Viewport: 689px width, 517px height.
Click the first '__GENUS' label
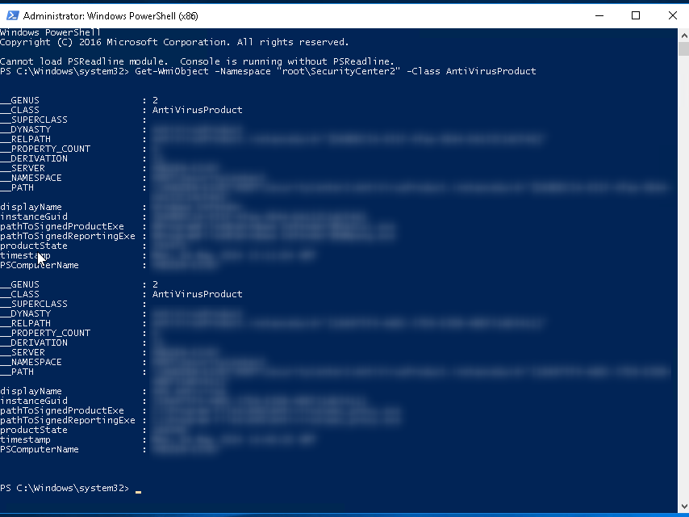click(x=20, y=100)
